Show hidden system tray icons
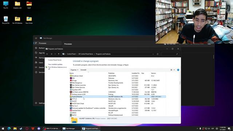 (197, 128)
